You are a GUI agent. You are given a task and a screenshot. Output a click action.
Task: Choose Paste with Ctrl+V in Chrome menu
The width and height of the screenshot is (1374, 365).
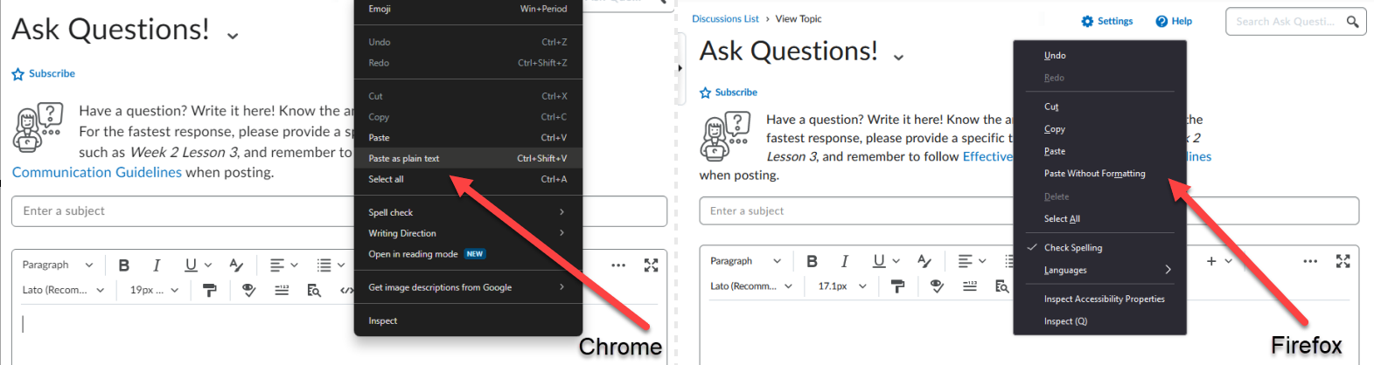click(468, 137)
